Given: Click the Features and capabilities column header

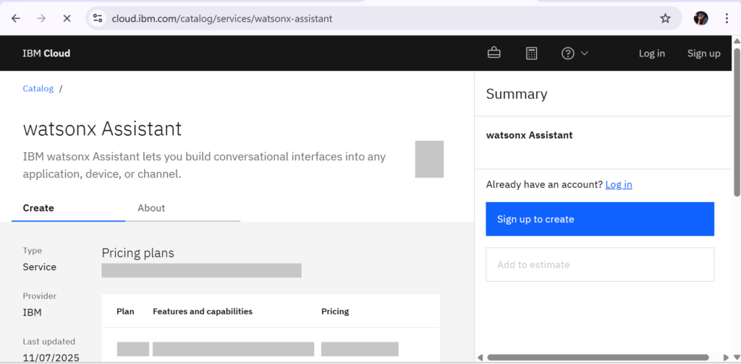Looking at the screenshot, I should click(203, 312).
